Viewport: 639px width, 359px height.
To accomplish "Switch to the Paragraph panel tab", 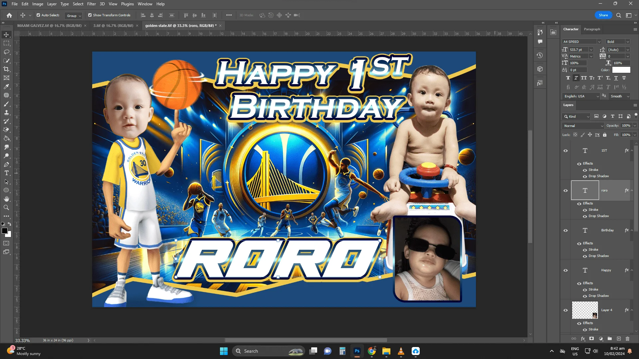I will coord(592,29).
